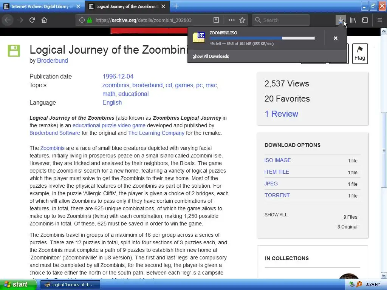The height and width of the screenshot is (290, 387).
Task: Bookmark this page with the star icon
Action: click(242, 20)
